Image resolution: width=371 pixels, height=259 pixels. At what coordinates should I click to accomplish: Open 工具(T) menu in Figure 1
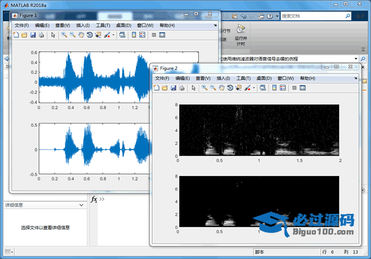pos(103,25)
